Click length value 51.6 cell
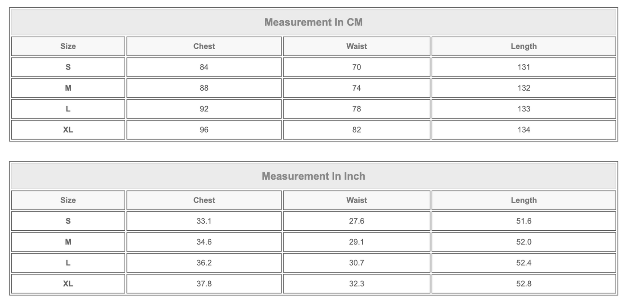 pos(524,221)
